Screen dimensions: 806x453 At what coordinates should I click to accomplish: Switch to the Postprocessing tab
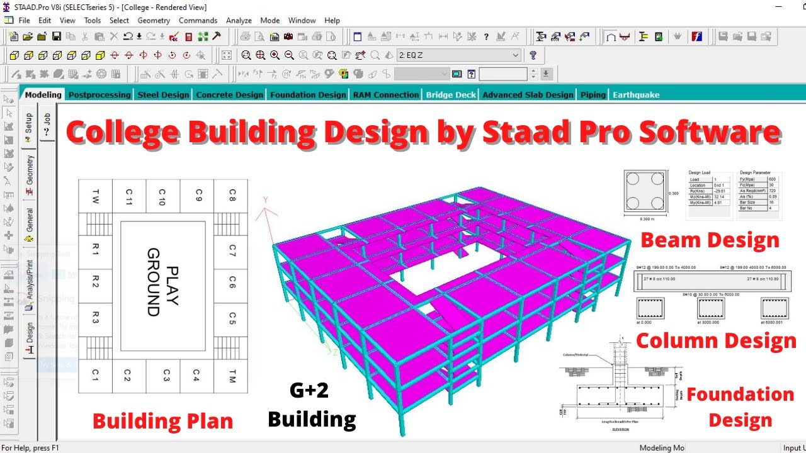pos(99,95)
